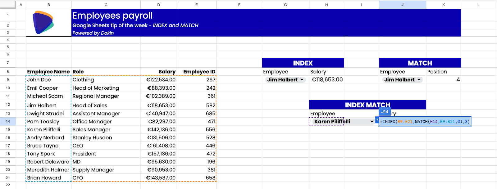497x189 pixels.
Task: Select the Employee ID 685 cell
Action: pyautogui.click(x=197, y=114)
